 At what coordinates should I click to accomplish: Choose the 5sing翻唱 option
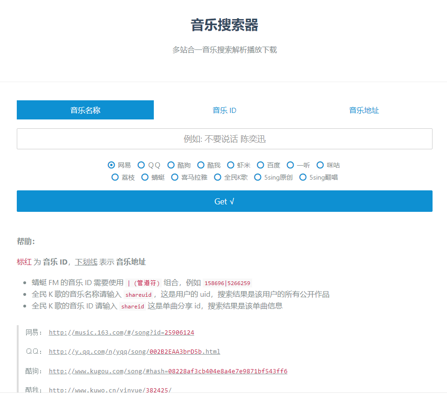303,177
